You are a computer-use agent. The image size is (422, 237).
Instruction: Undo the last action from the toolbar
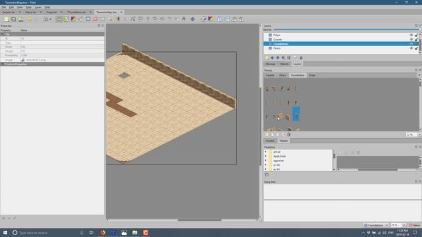30,19
